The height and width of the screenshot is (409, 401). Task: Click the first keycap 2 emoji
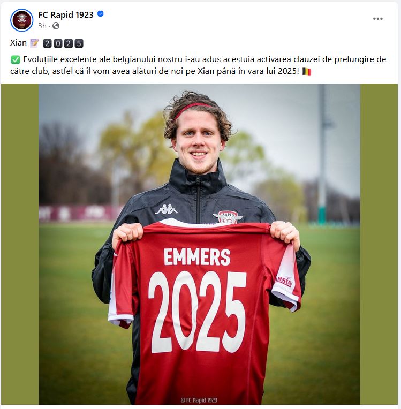pyautogui.click(x=47, y=43)
